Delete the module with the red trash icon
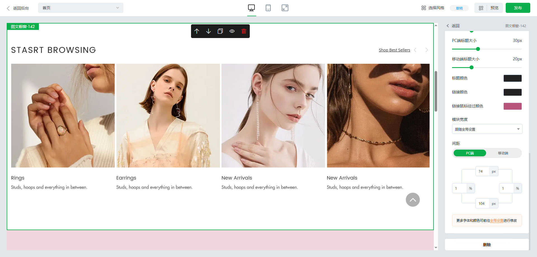 click(x=244, y=31)
